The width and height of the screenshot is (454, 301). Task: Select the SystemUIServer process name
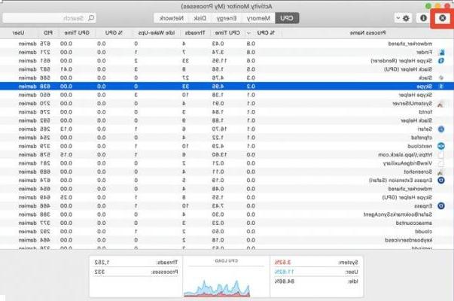coord(413,104)
